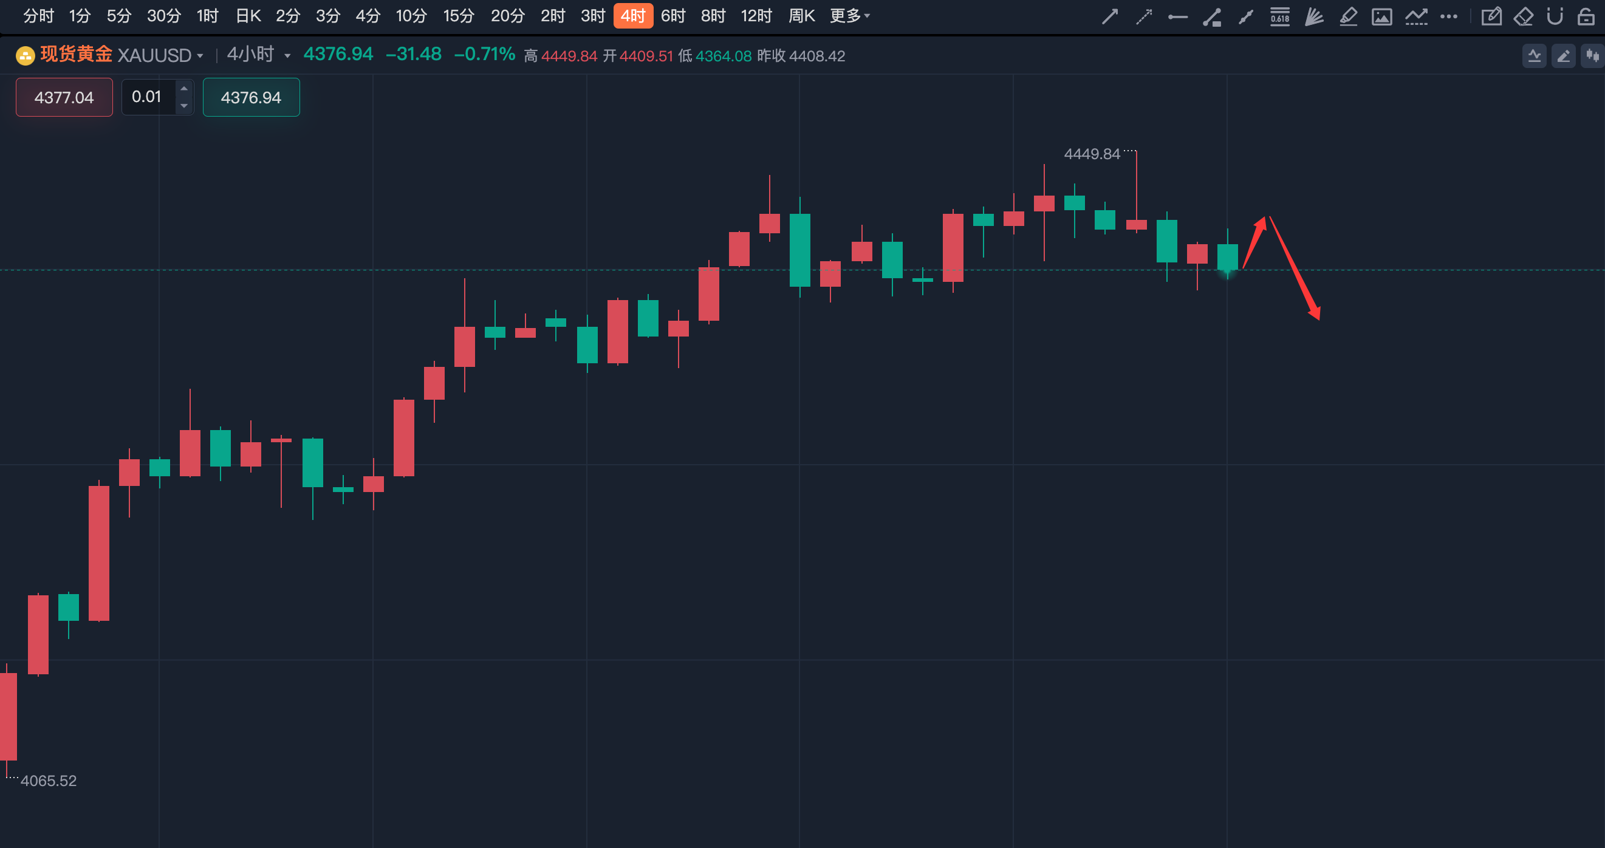Switch chart style via candlestick icon
Viewport: 1605px width, 848px height.
[x=1592, y=56]
